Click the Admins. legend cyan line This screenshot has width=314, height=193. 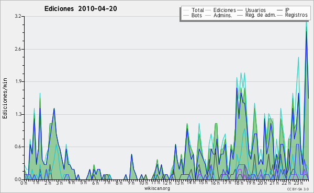tap(208, 15)
